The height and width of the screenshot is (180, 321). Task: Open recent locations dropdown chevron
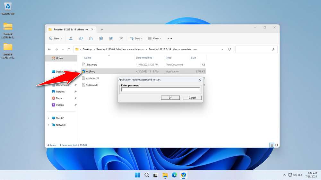(x=63, y=49)
